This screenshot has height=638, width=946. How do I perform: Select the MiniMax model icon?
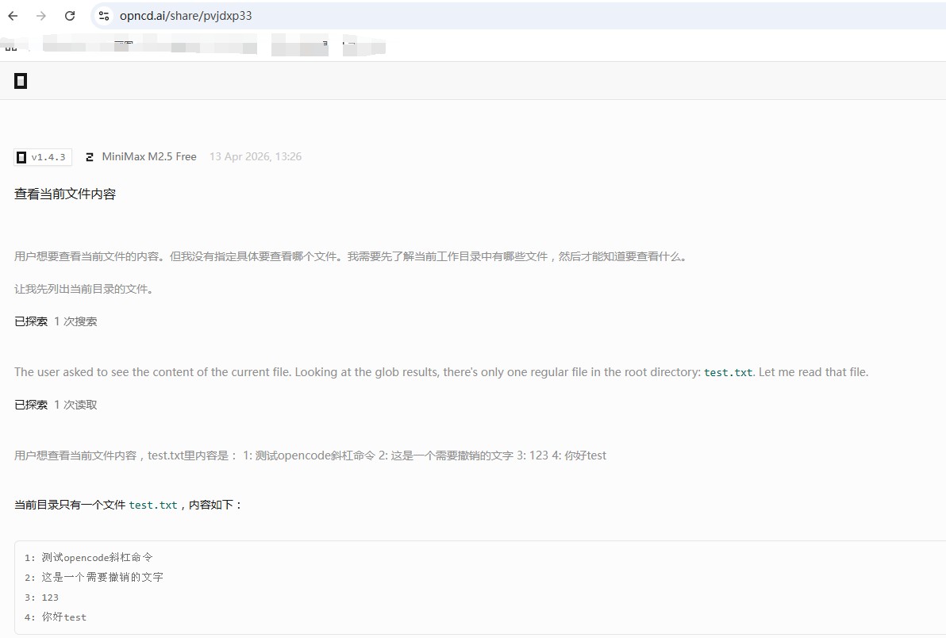coord(89,156)
